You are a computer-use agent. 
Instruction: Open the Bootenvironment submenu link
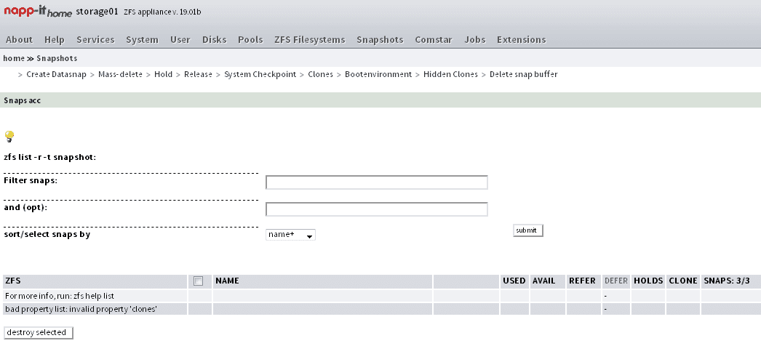click(378, 74)
